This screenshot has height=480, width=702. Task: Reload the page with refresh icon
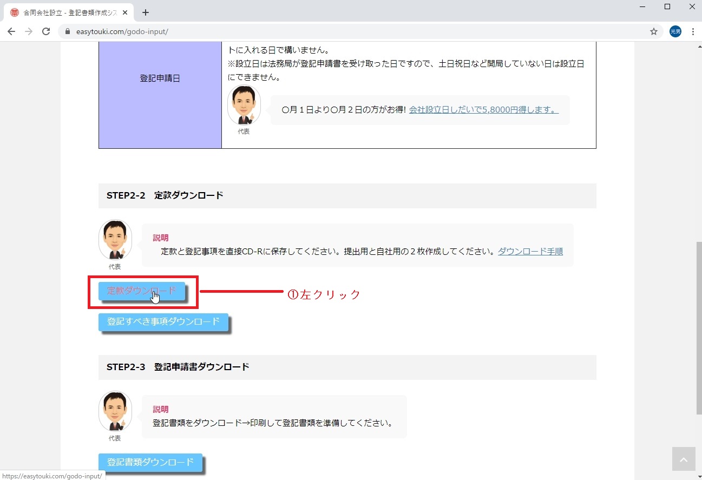[x=46, y=31]
